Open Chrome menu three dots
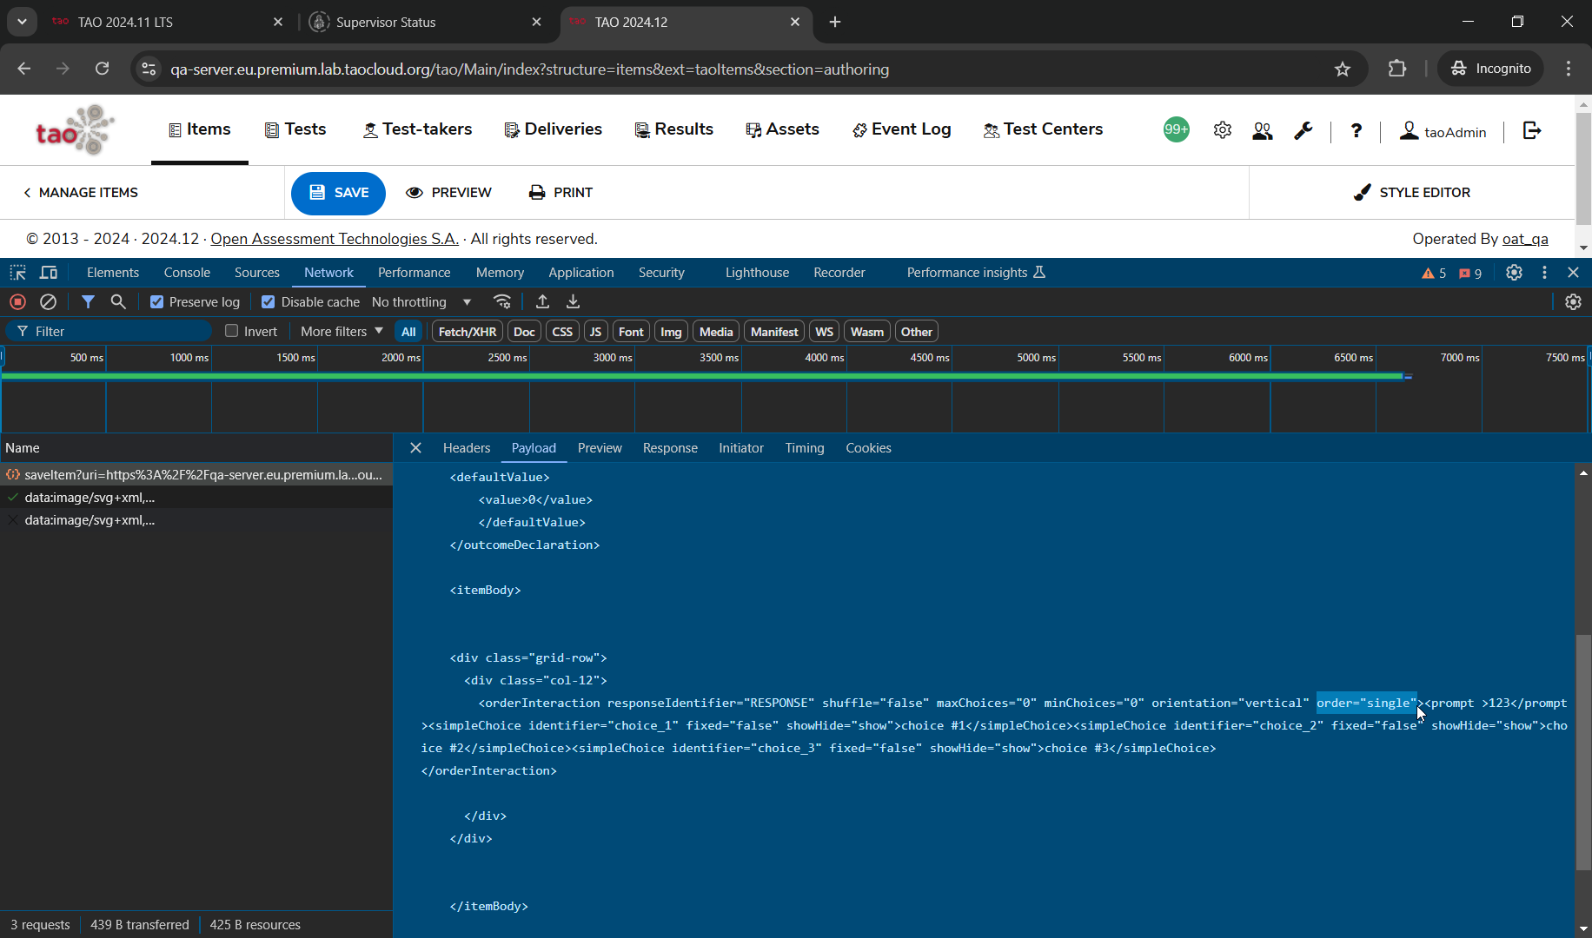 coord(1569,69)
